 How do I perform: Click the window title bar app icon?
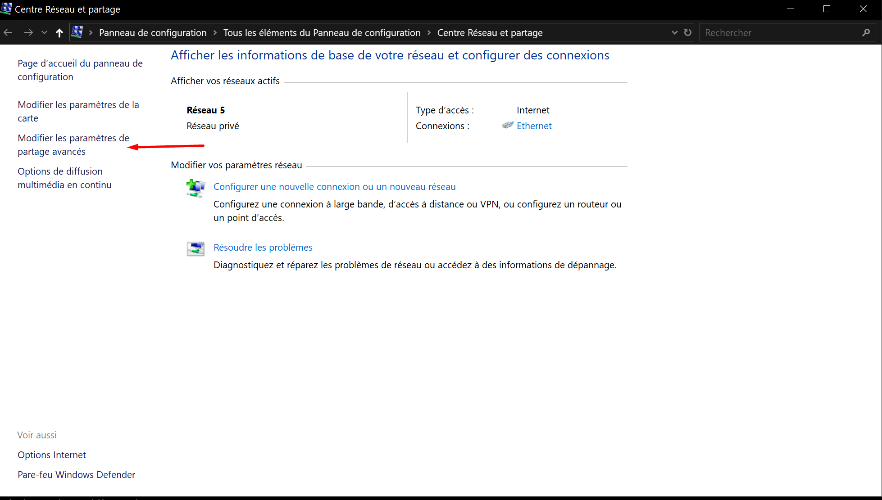tap(6, 9)
